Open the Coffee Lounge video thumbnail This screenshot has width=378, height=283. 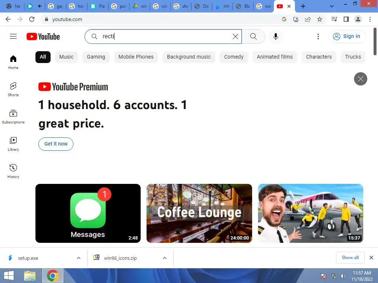coord(199,213)
